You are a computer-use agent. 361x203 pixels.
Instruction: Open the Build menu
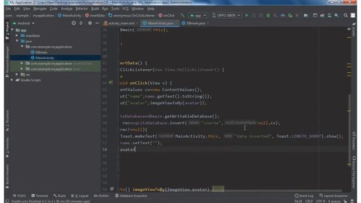tap(95, 8)
